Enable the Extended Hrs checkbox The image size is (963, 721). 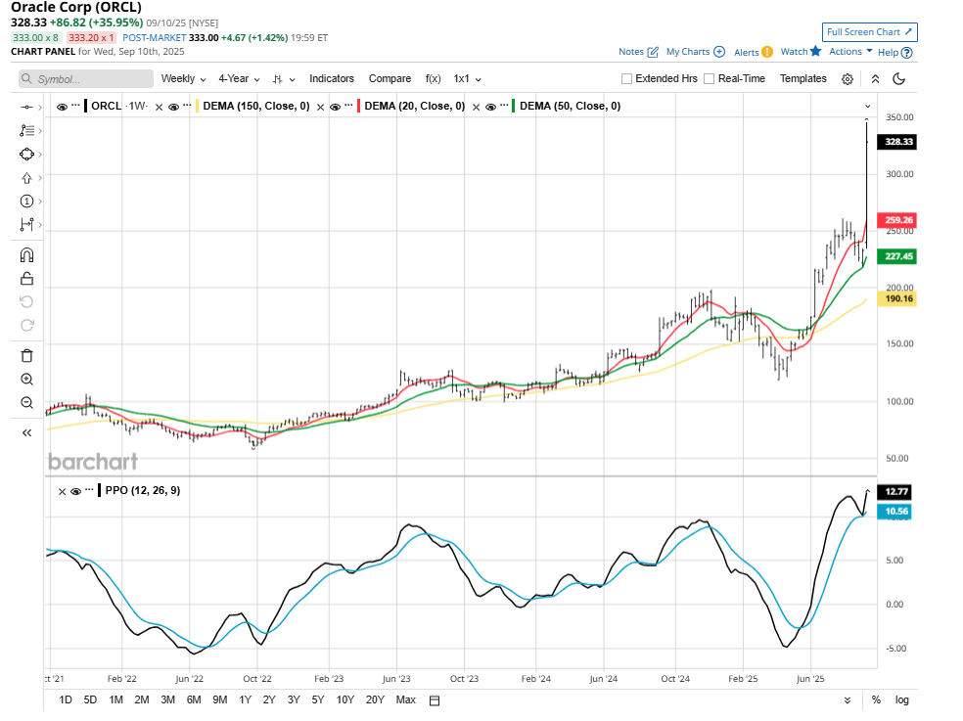pos(626,78)
